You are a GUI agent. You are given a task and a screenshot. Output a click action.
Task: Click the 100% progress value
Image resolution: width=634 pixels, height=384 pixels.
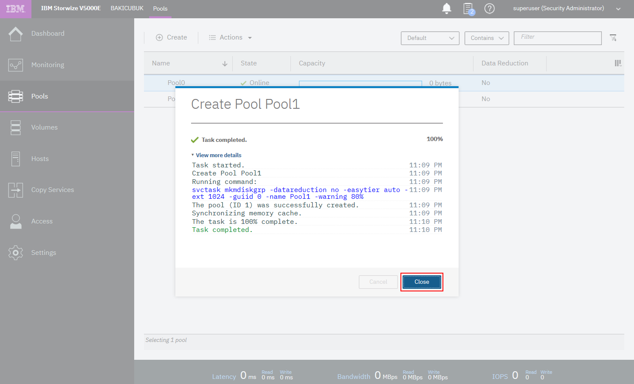(435, 139)
